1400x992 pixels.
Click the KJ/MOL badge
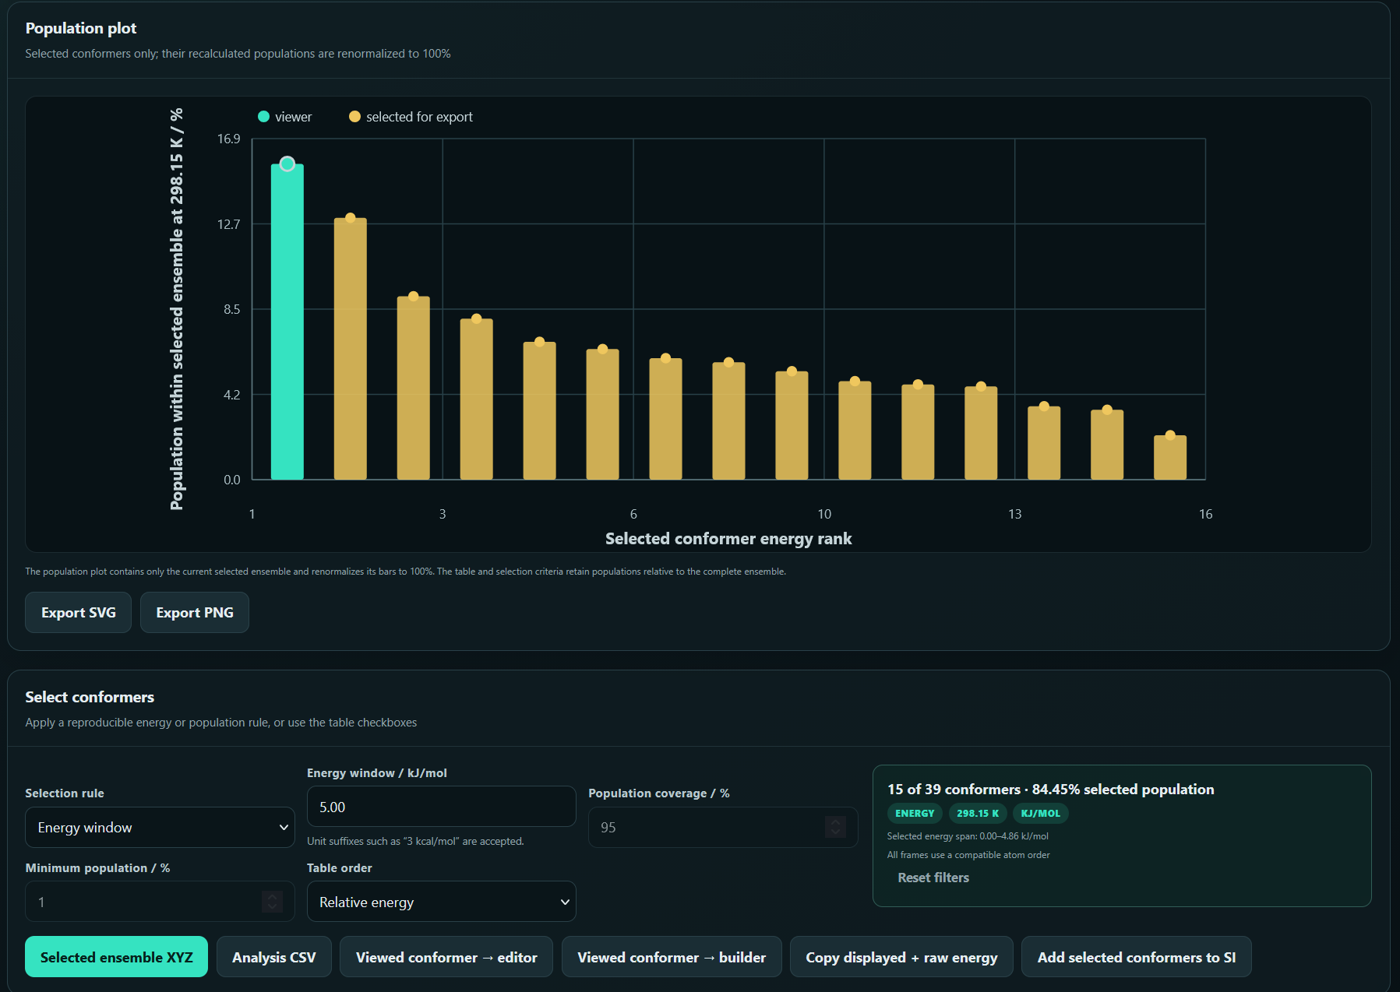(x=1041, y=813)
